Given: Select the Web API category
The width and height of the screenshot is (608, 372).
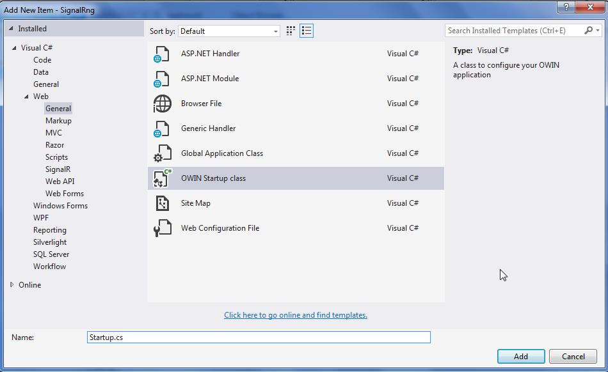Looking at the screenshot, I should [60, 182].
